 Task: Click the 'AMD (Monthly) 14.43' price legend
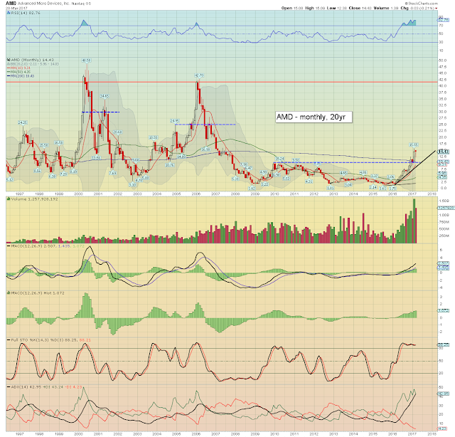tap(32, 60)
